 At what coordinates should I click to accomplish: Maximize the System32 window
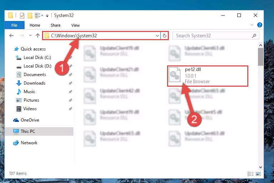239,15
